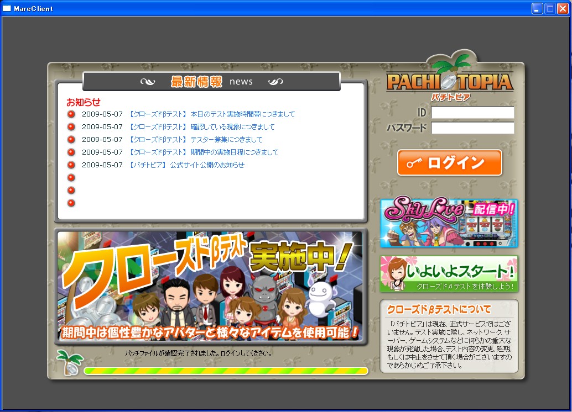The image size is (572, 412).
Task: Close the MareClient window
Action: [x=563, y=8]
